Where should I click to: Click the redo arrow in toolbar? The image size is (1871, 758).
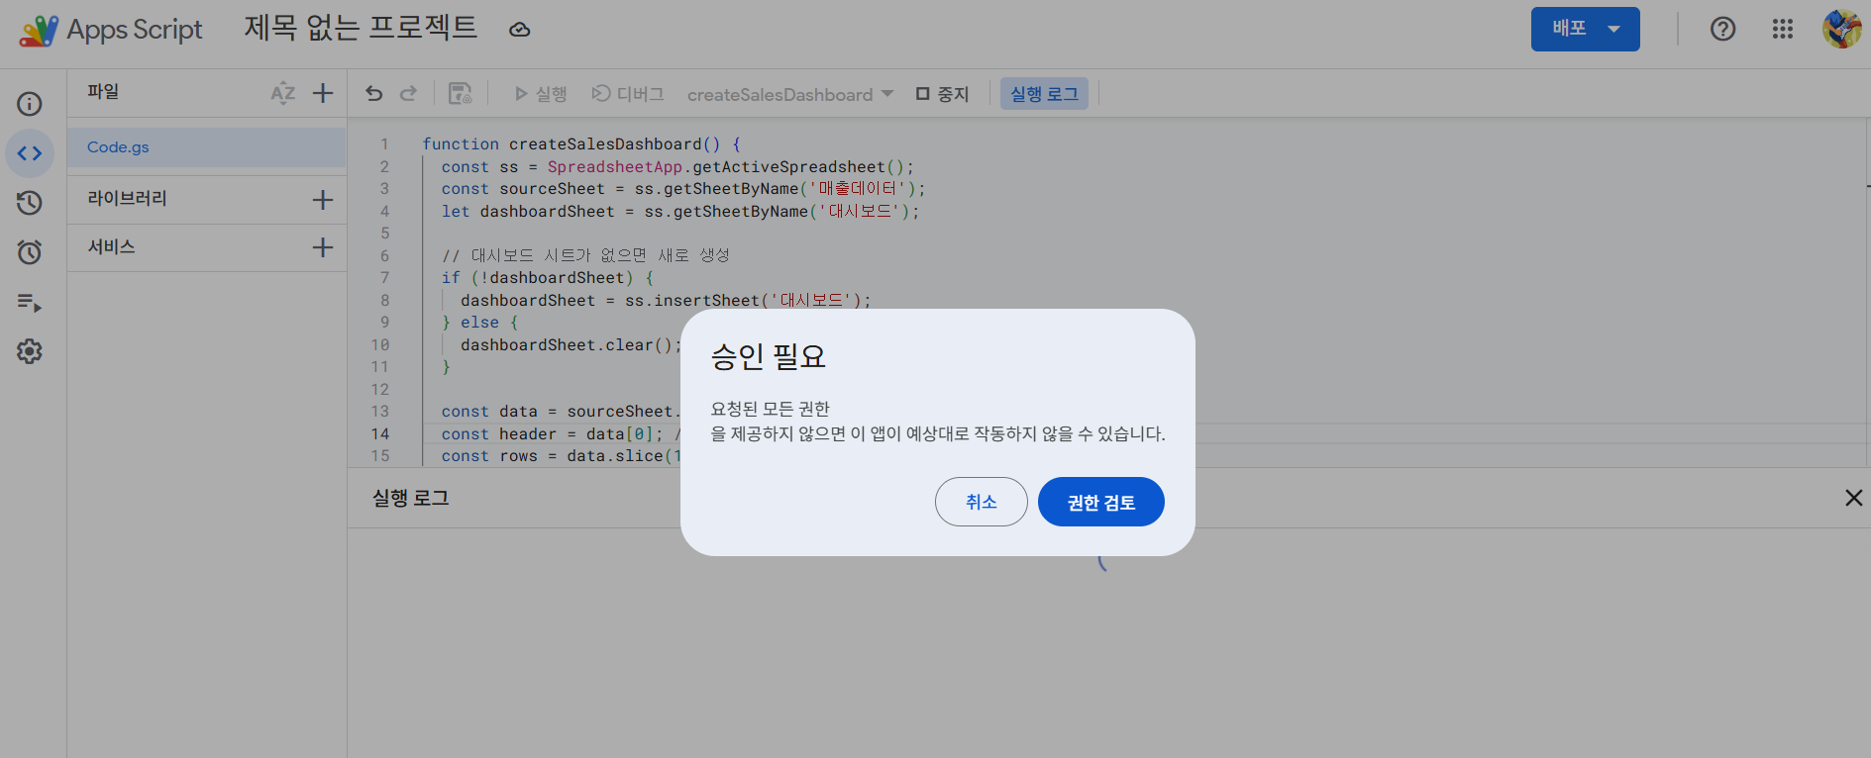point(408,94)
